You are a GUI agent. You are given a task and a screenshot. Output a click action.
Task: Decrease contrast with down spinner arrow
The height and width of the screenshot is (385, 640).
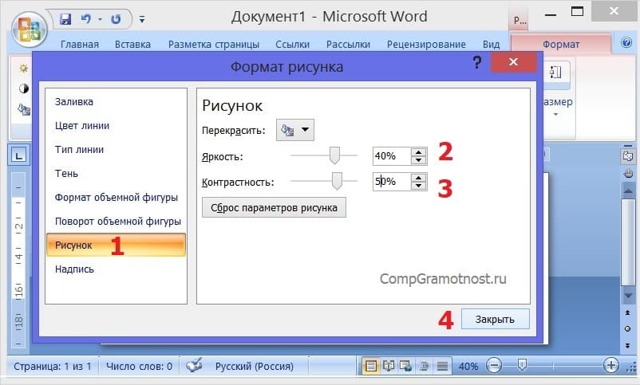click(418, 185)
